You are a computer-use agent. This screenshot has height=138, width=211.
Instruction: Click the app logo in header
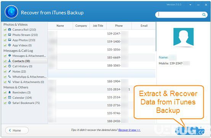pyautogui.click(x=11, y=12)
